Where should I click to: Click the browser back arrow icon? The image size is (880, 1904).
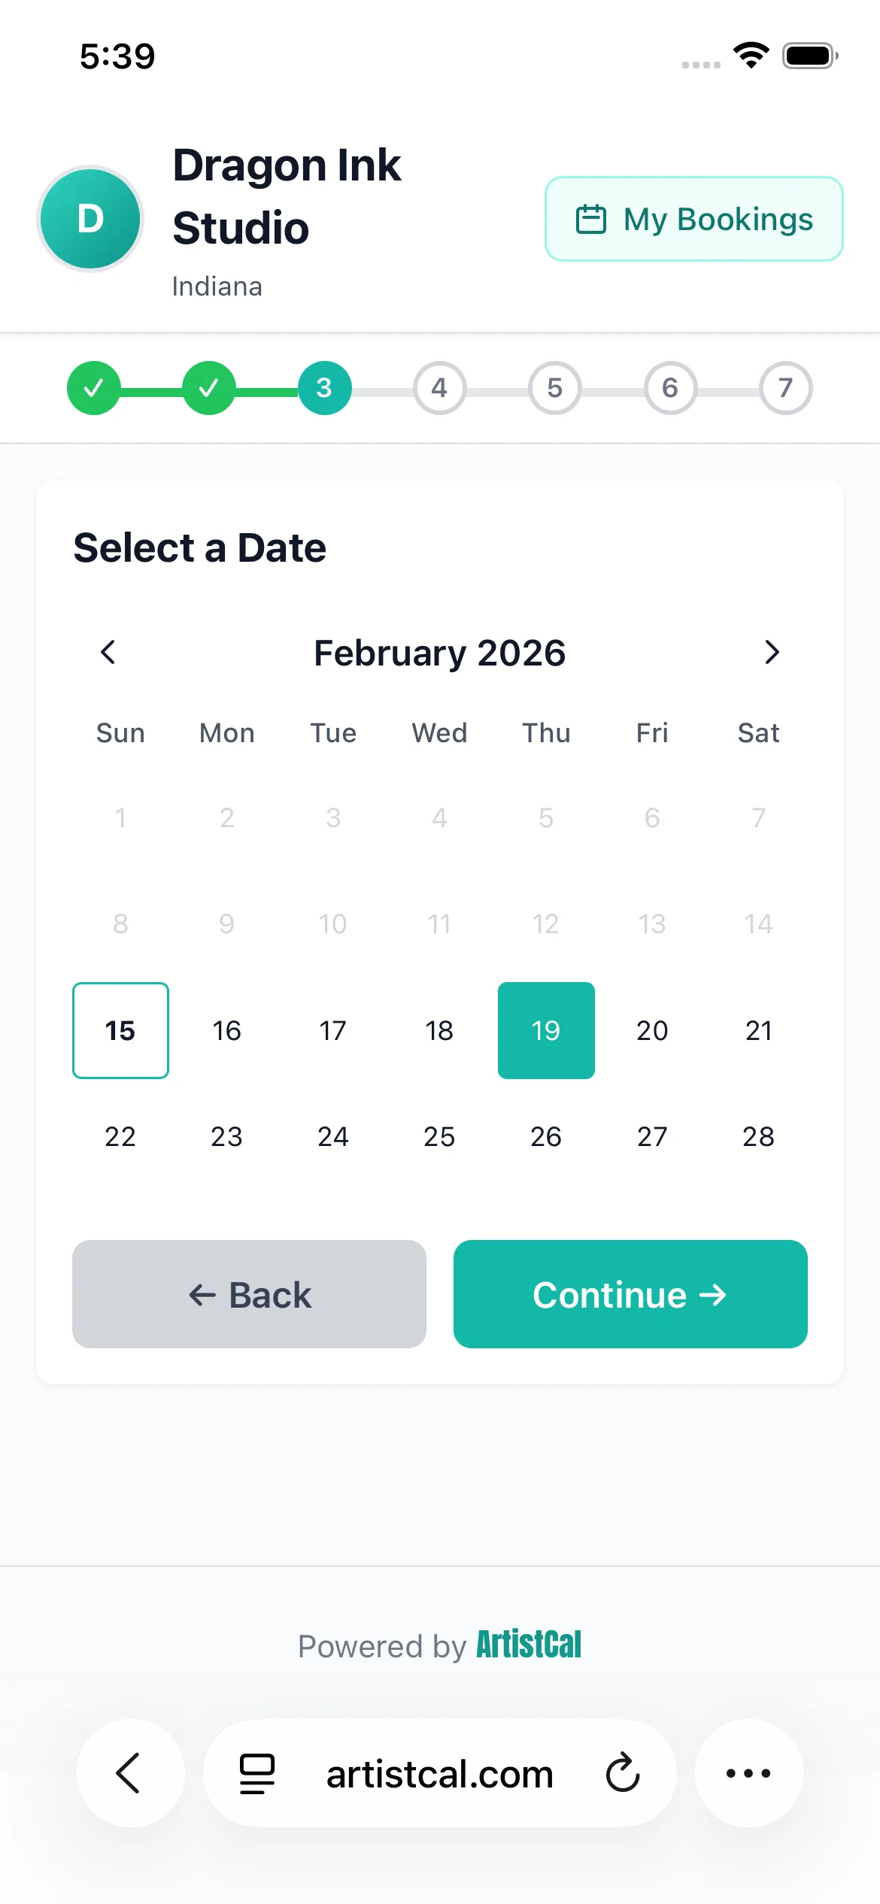129,1774
